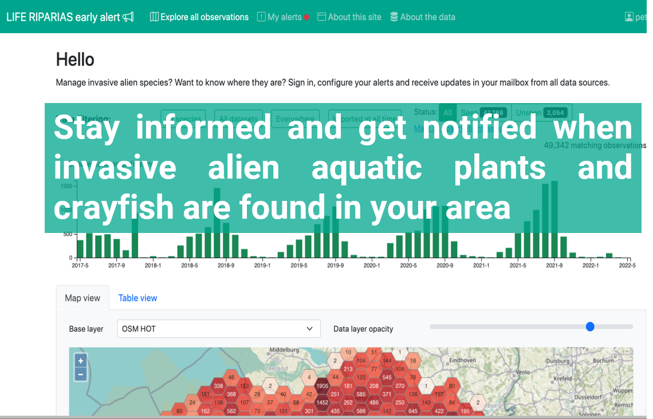Click the Duisburg label on the map

(x=558, y=361)
